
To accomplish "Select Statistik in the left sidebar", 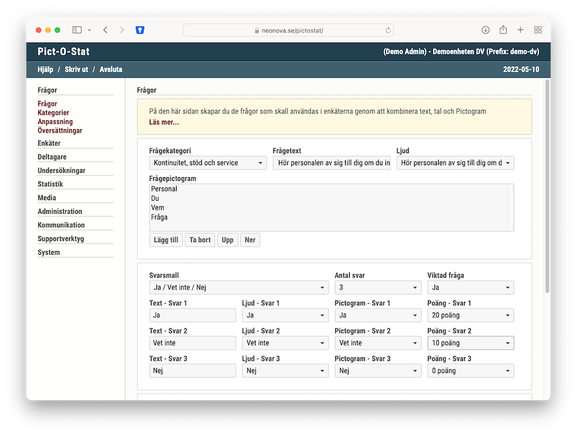I will coord(50,184).
